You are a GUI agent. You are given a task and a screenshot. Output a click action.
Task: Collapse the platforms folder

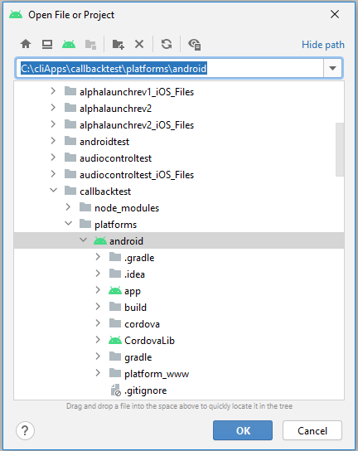[x=69, y=224]
